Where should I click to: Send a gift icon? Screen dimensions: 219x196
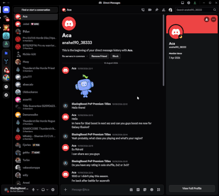point(131,189)
